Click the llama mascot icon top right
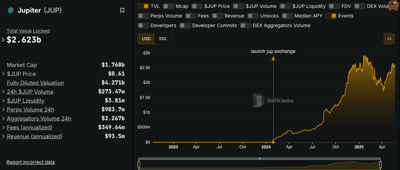 point(393,5)
